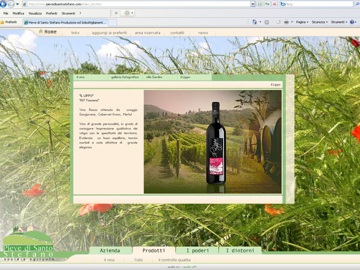
Task: Open Preferiti favorites star button
Action: [x=9, y=22]
